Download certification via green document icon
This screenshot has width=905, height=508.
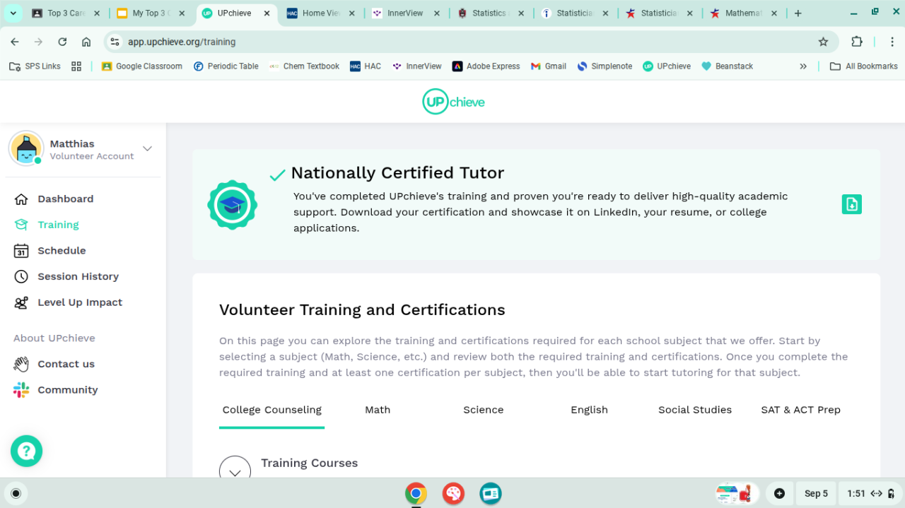point(851,204)
